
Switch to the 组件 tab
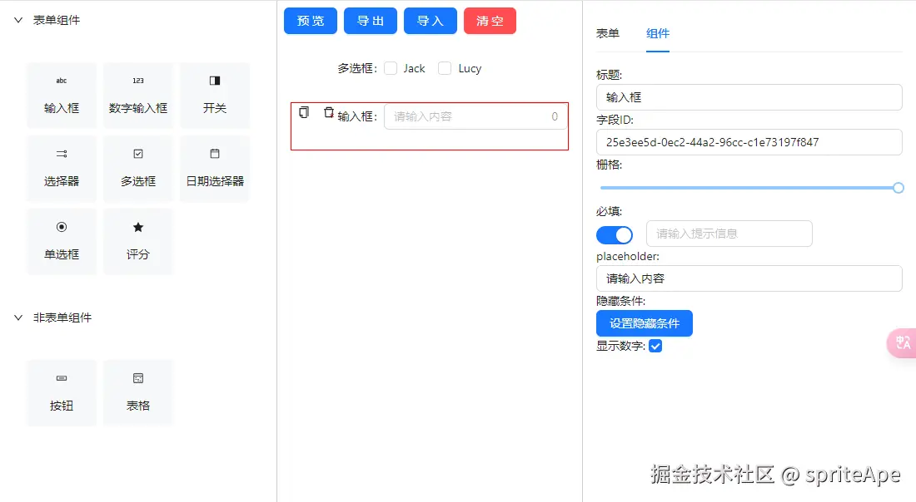(x=658, y=34)
